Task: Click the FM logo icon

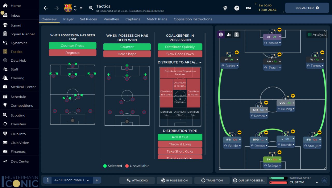Action: click(x=248, y=8)
